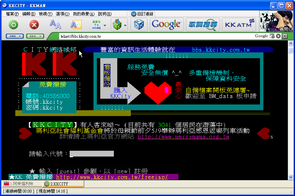
Task: Open the 檢視(V) menu
Action: pos(46,14)
